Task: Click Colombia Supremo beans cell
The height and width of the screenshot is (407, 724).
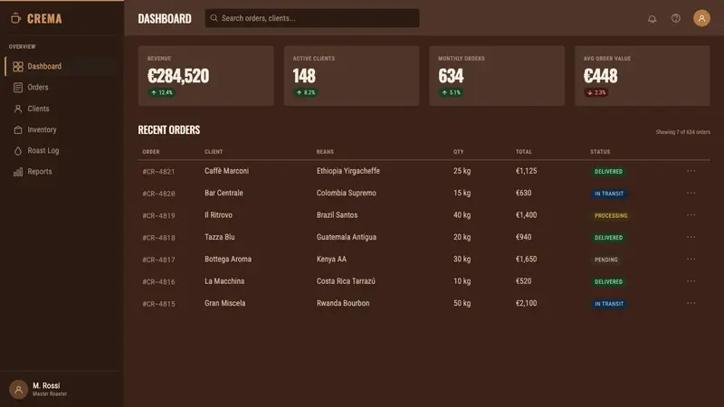Action: click(x=347, y=193)
